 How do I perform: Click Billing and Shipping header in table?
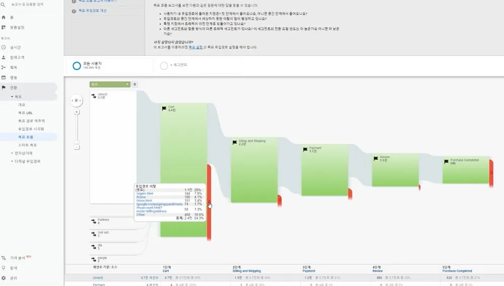pos(247,271)
